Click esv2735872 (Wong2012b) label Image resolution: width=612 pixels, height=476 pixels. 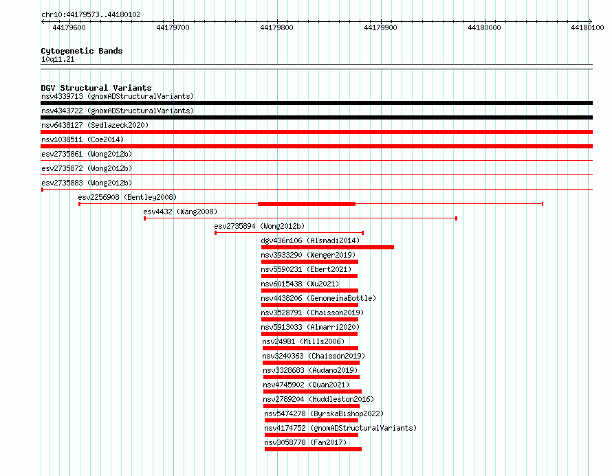click(87, 168)
